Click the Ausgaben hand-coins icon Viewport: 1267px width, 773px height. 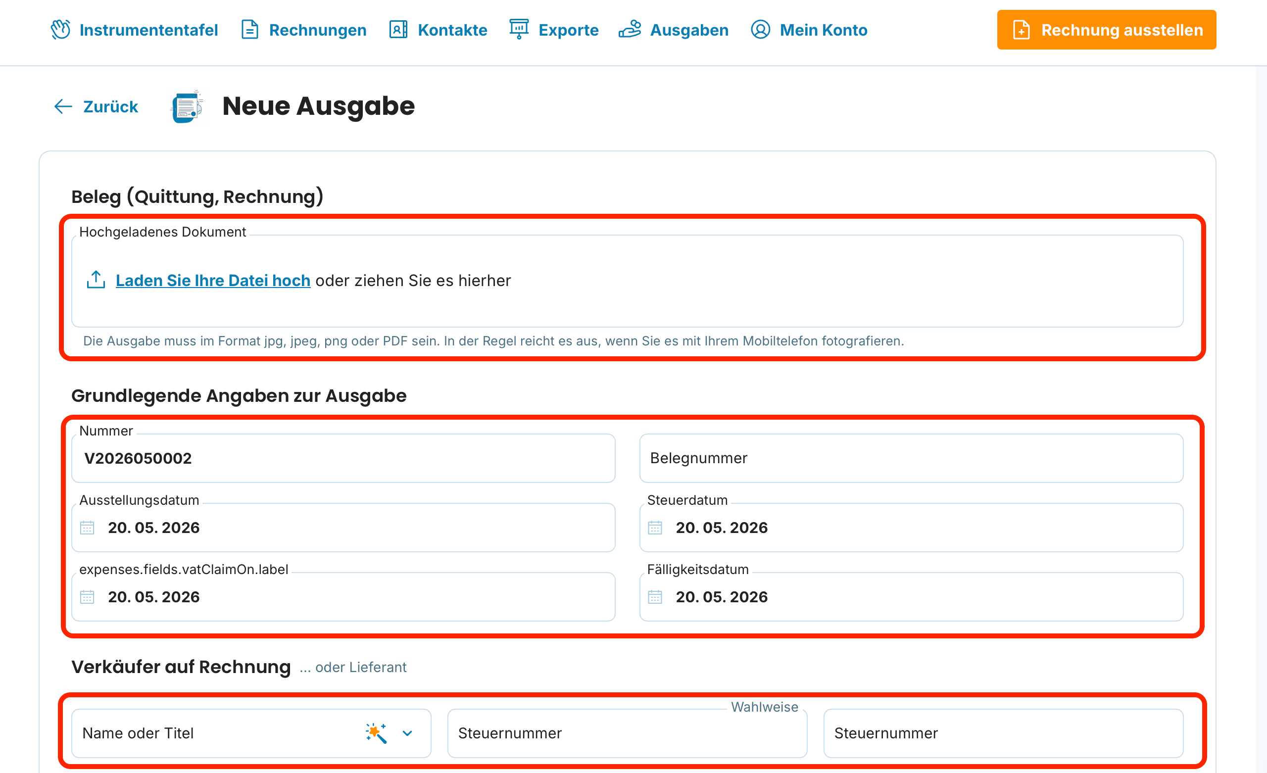pos(630,29)
